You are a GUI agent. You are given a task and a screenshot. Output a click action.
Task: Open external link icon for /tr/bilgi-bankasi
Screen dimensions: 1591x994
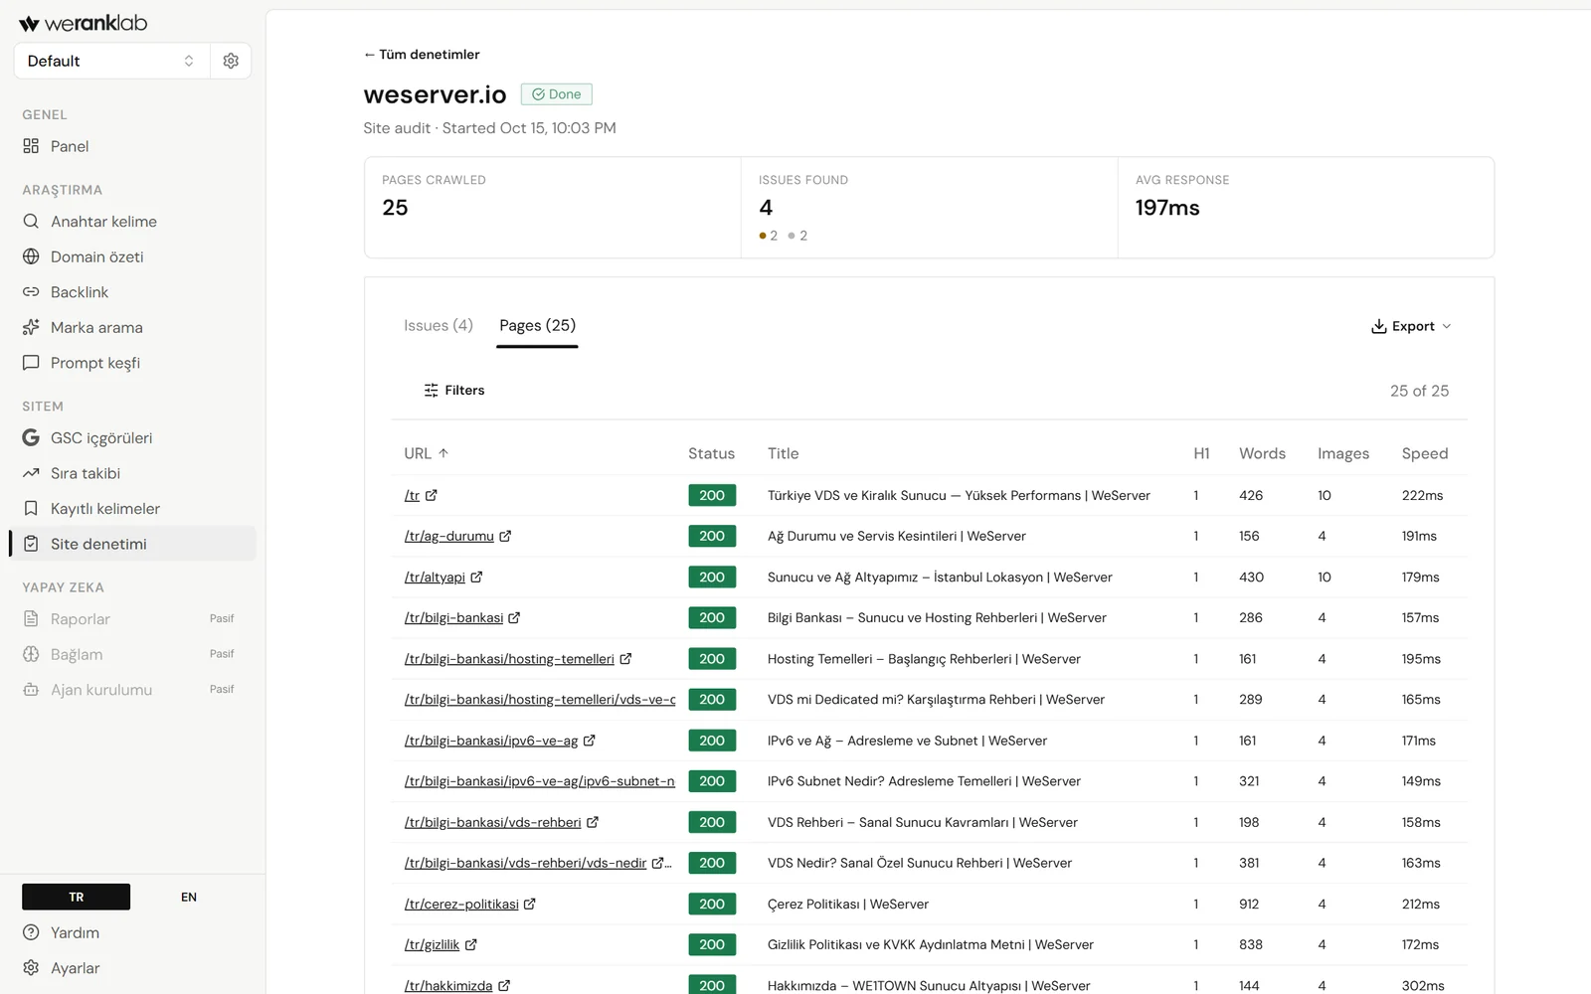[514, 617]
